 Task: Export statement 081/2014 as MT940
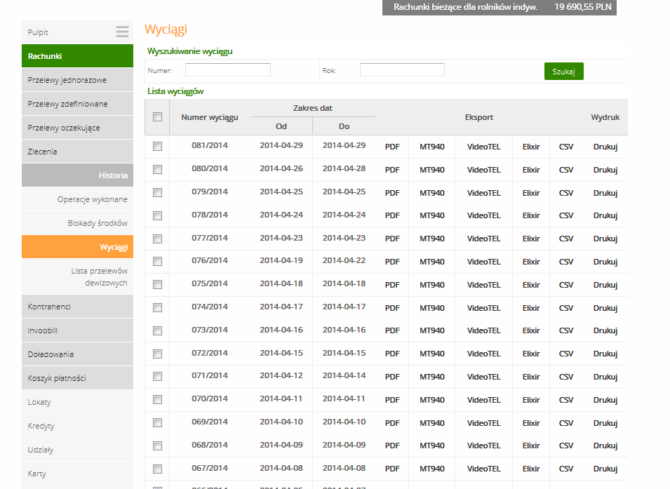(x=432, y=147)
